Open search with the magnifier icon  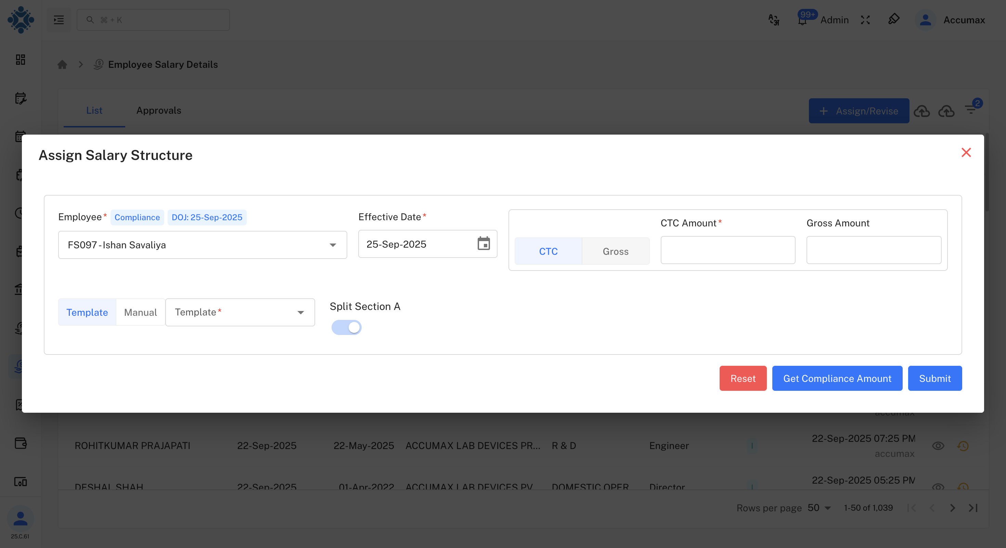(x=90, y=20)
